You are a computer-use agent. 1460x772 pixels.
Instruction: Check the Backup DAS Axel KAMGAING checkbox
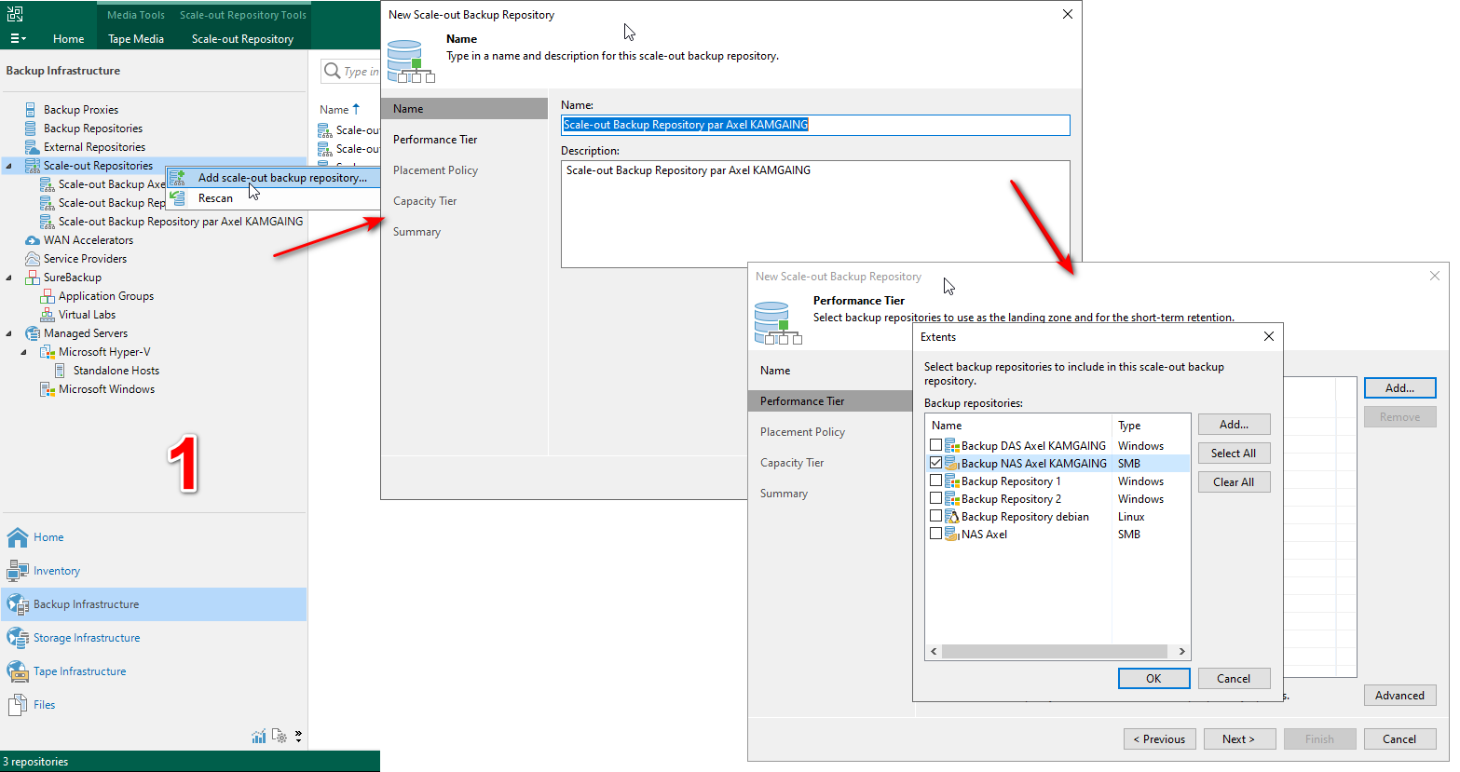click(x=935, y=445)
